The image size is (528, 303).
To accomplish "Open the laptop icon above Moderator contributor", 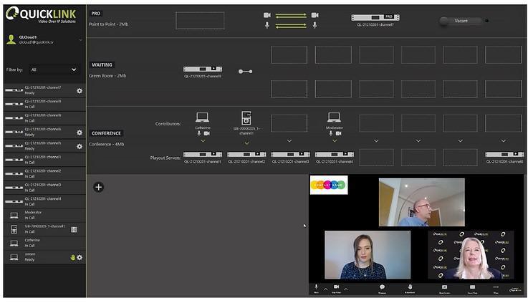I will pos(334,117).
